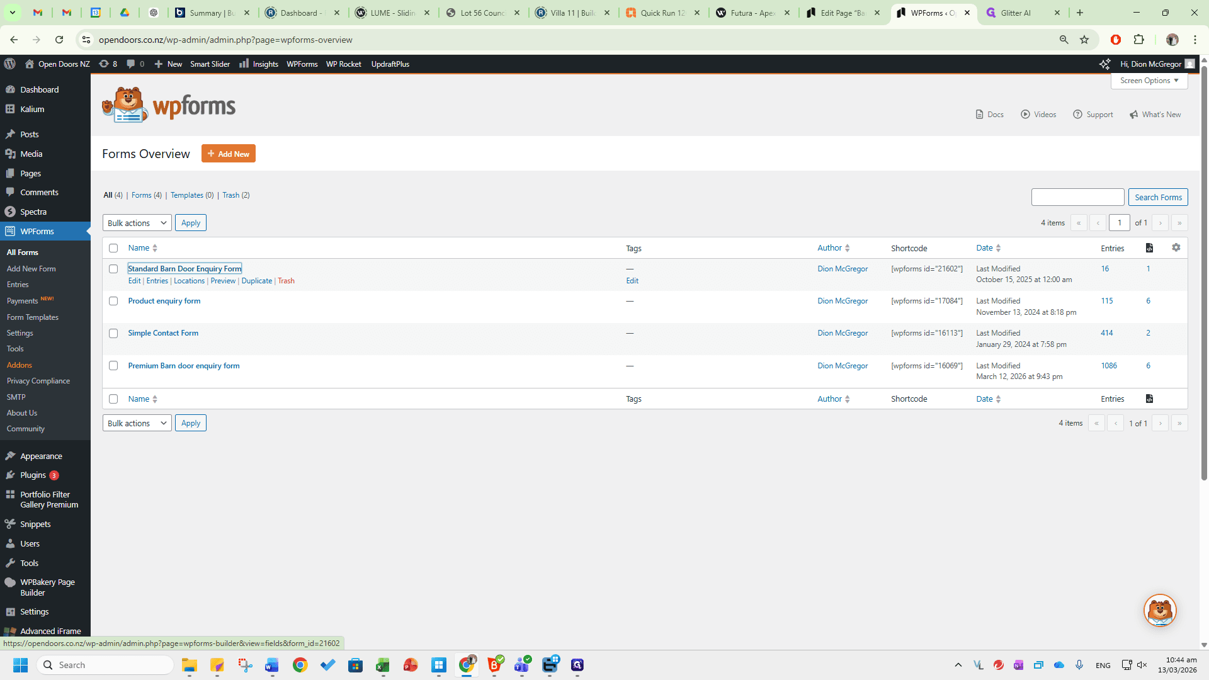
Task: Focus the search forms input field
Action: pos(1077,197)
